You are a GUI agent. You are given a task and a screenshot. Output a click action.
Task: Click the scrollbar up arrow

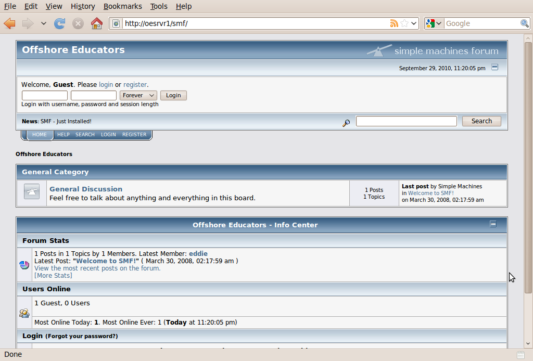[x=528, y=38]
